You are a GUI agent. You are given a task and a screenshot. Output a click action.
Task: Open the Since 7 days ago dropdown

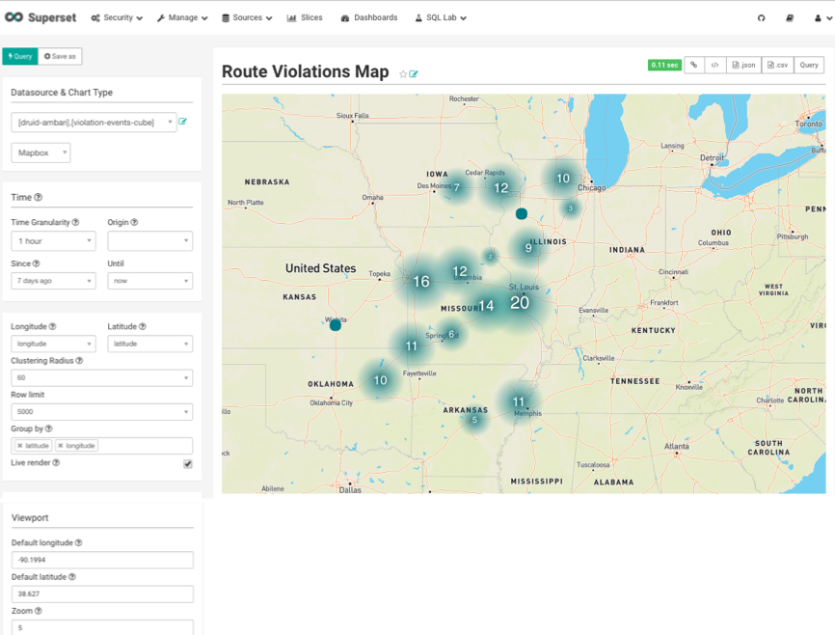click(53, 281)
